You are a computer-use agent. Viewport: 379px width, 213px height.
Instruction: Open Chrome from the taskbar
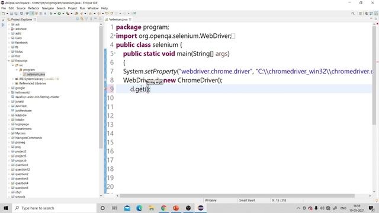coord(163,208)
